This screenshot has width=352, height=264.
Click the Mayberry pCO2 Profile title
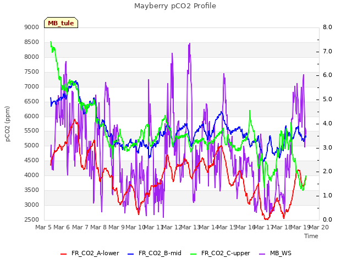click(x=175, y=6)
